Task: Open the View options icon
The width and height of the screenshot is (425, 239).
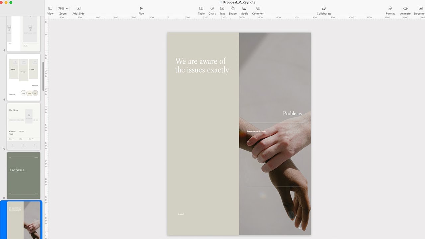Action: point(50,8)
